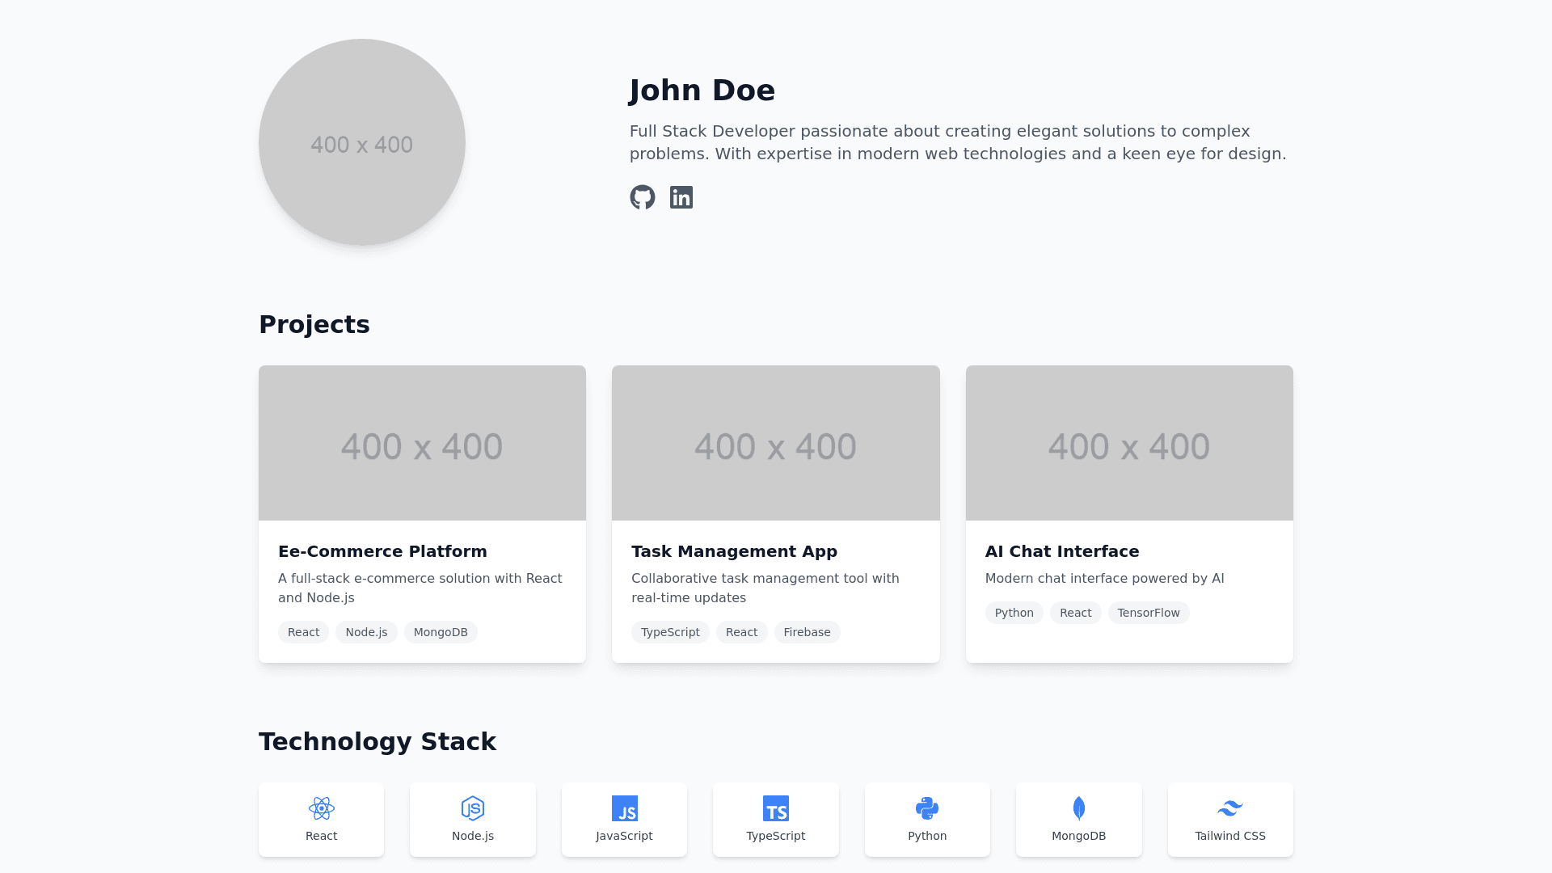Open the GitHub profile icon
The image size is (1552, 873).
(643, 197)
